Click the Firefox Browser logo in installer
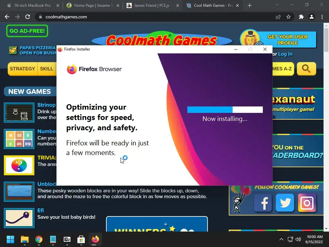The image size is (329, 247). (x=94, y=69)
